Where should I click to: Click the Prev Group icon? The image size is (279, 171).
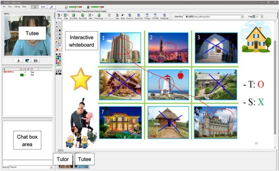[x=99, y=17]
